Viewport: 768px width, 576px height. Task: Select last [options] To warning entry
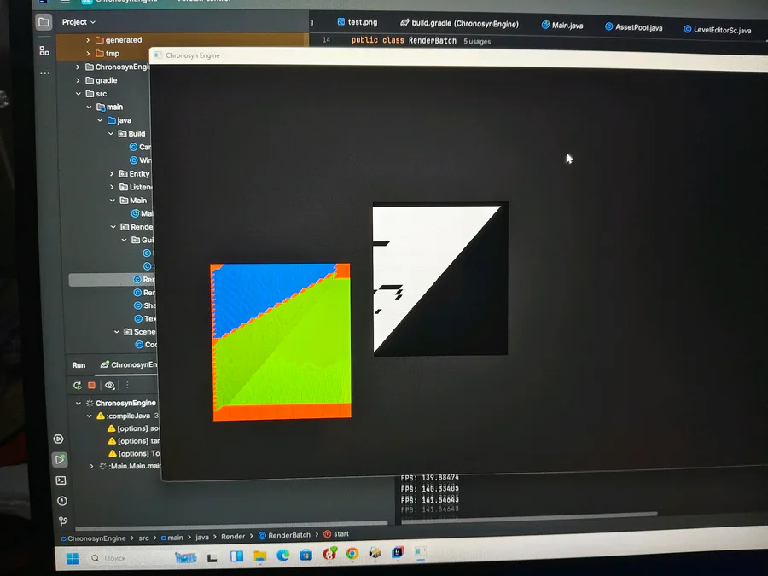134,454
